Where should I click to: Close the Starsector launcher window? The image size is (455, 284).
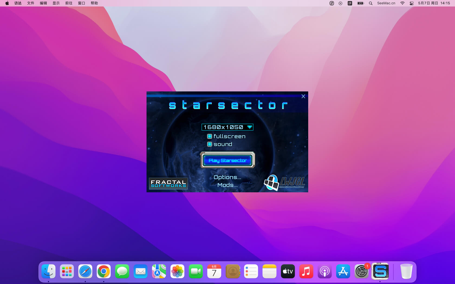303,96
